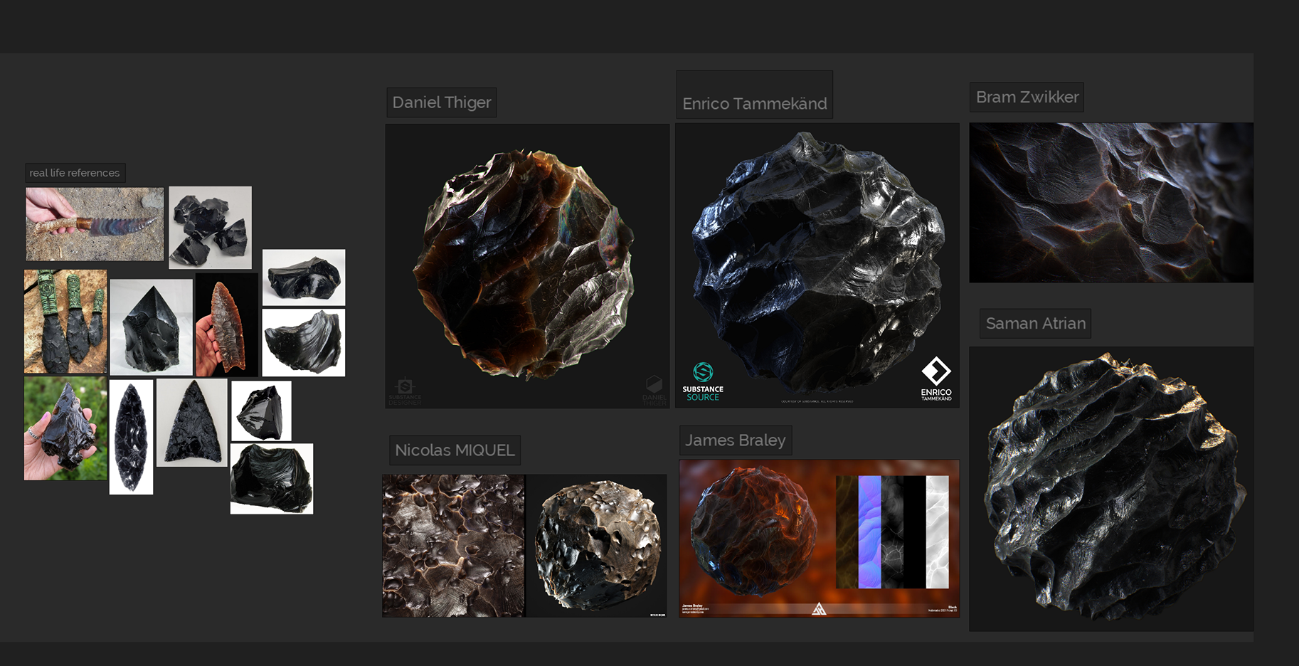This screenshot has height=666, width=1299.
Task: Select the rainbow obsidian knife reference photo
Action: pos(95,224)
